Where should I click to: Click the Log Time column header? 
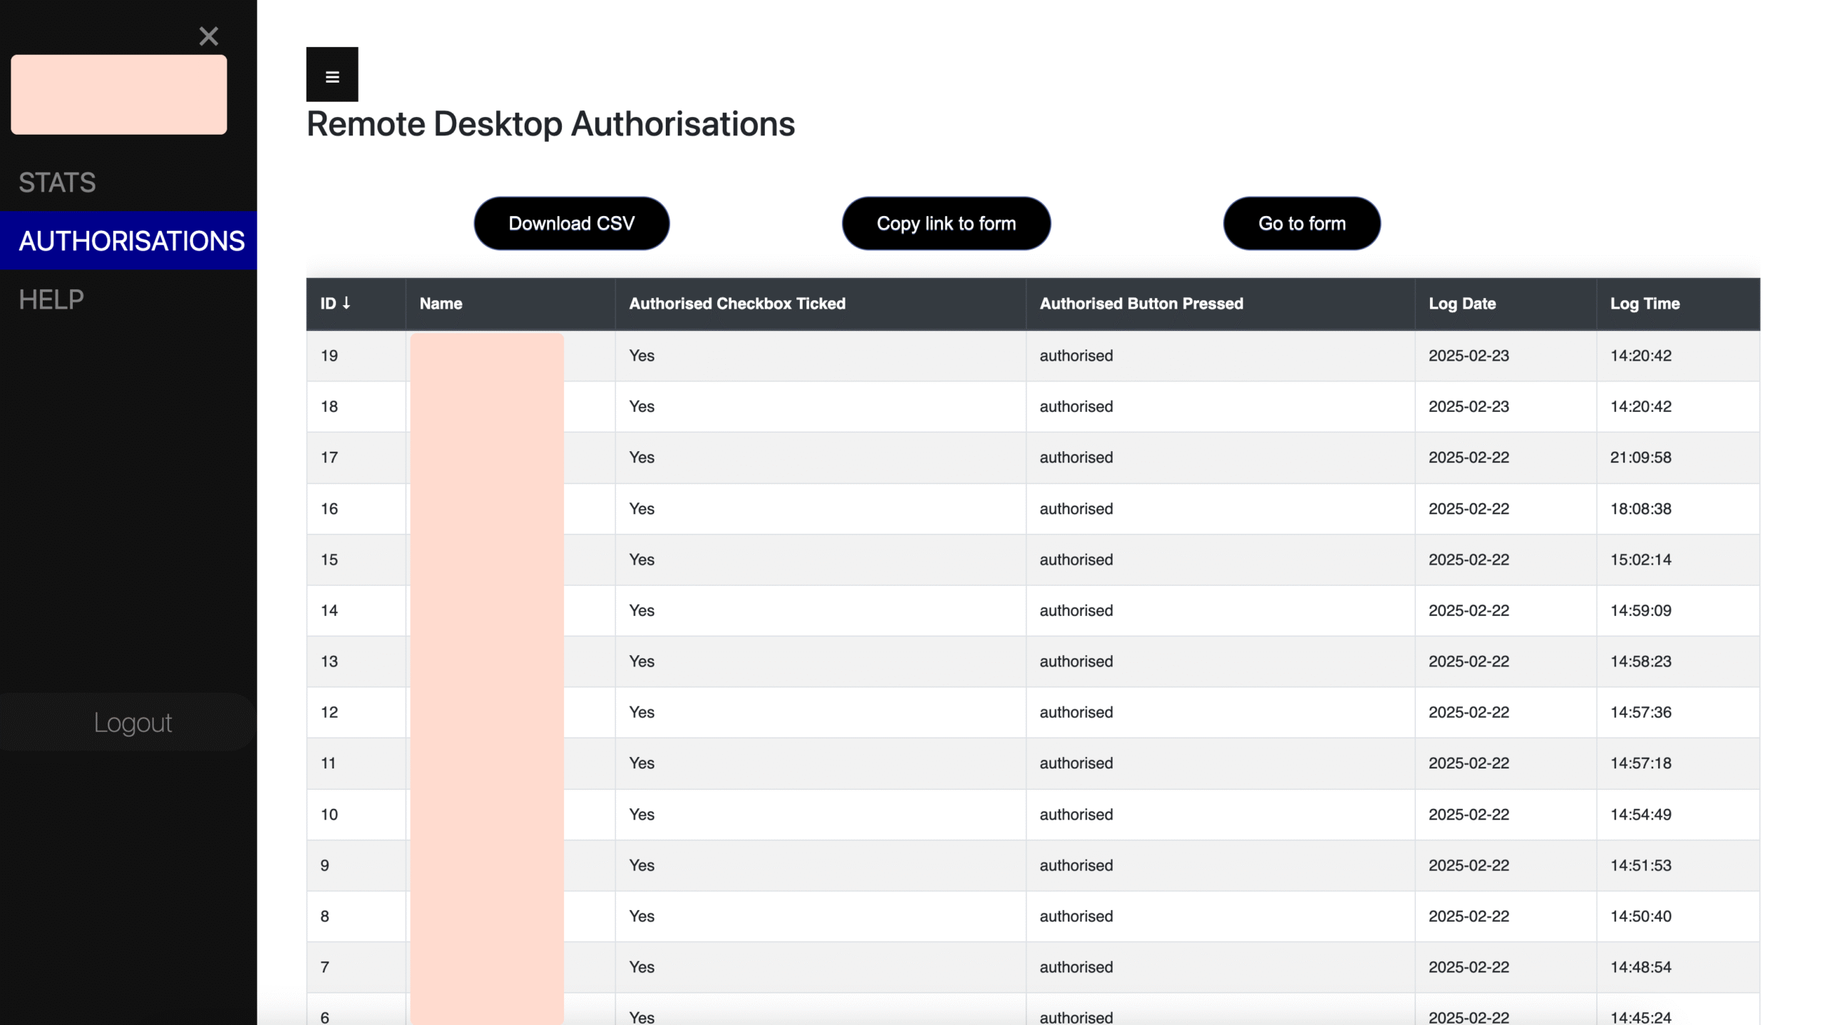click(x=1644, y=304)
